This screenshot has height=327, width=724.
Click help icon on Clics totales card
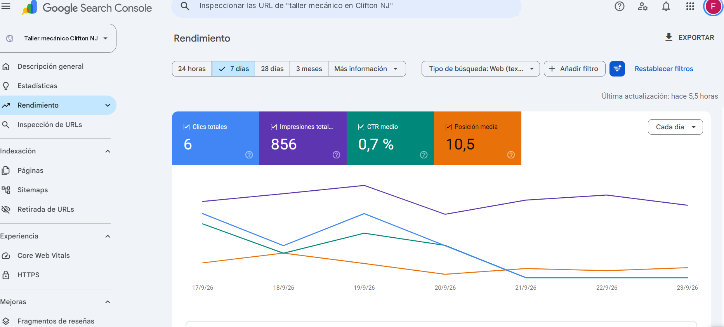pyautogui.click(x=249, y=155)
